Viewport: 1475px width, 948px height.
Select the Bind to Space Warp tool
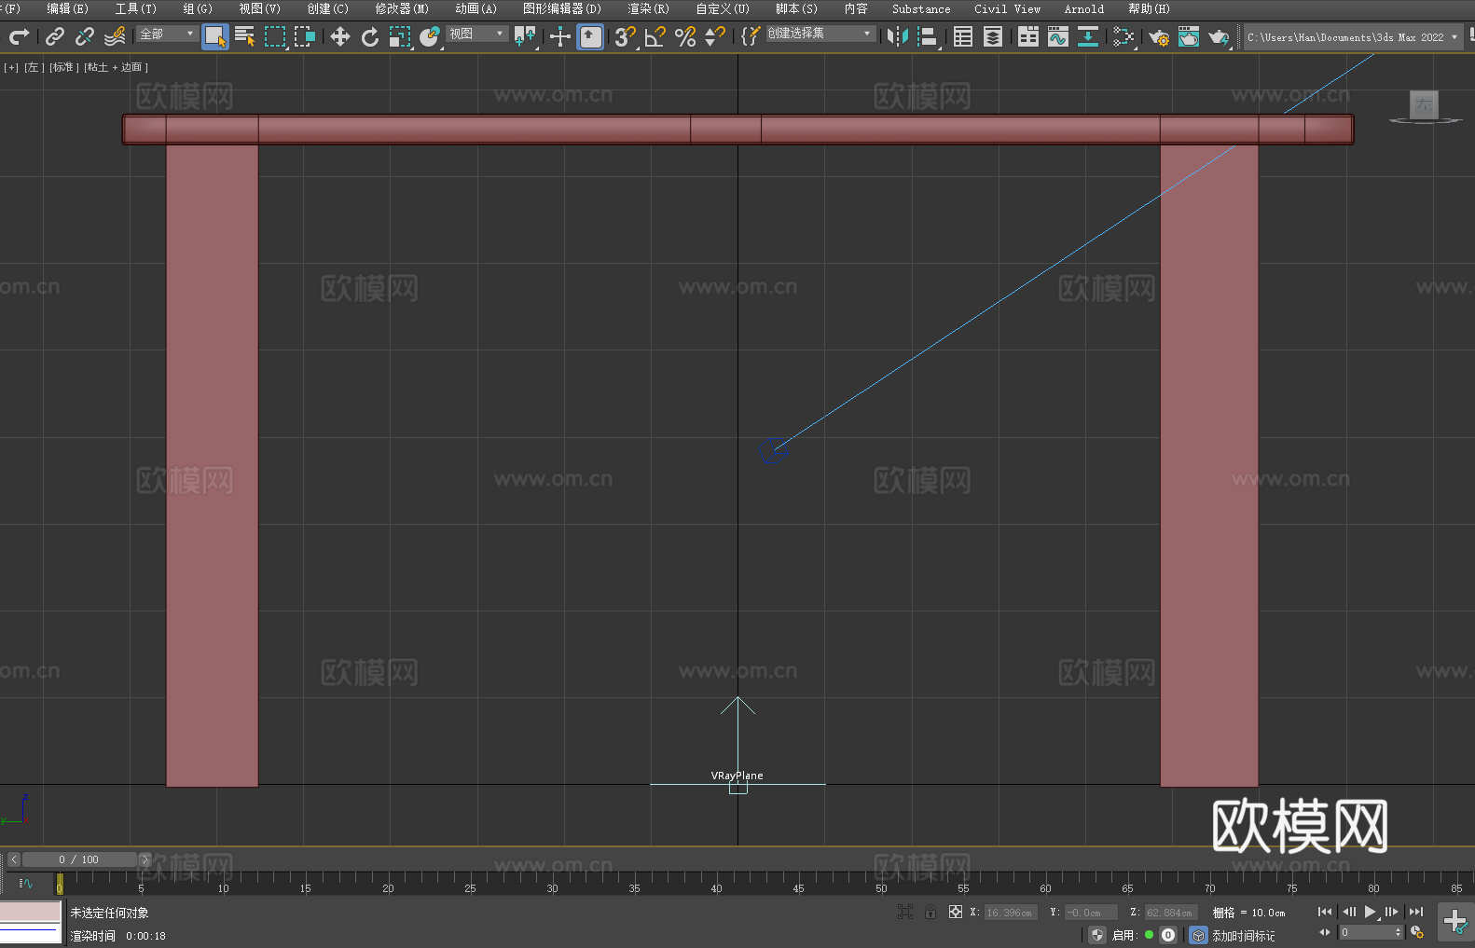(x=115, y=36)
